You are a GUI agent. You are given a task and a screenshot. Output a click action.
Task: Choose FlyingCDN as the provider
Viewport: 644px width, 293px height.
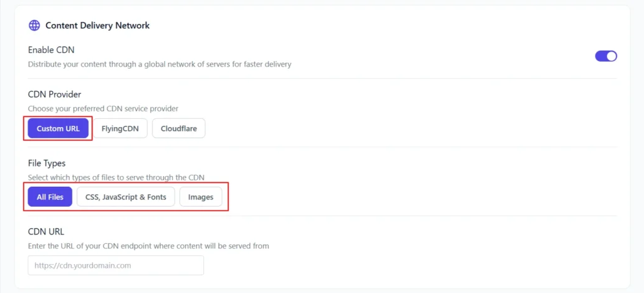(x=120, y=128)
